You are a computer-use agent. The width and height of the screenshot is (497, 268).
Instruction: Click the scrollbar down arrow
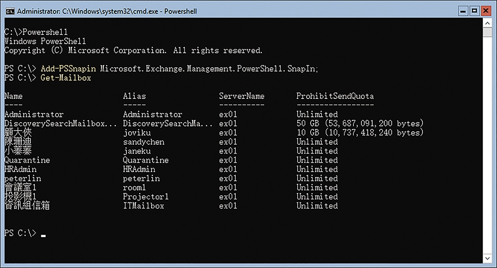(488, 258)
